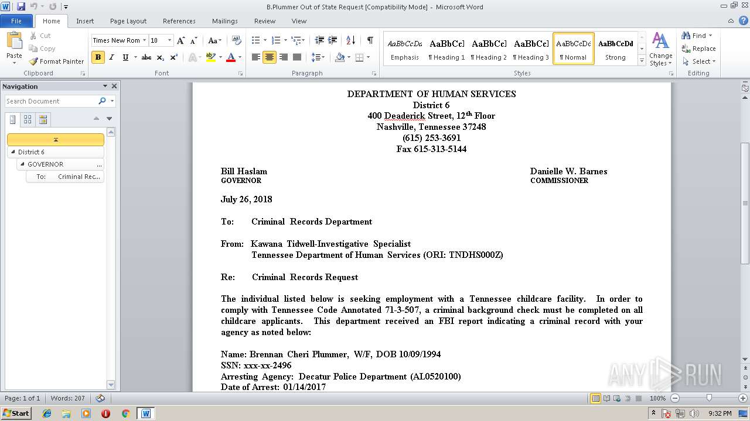750x421 pixels.
Task: Switch to References tab
Action: [179, 21]
